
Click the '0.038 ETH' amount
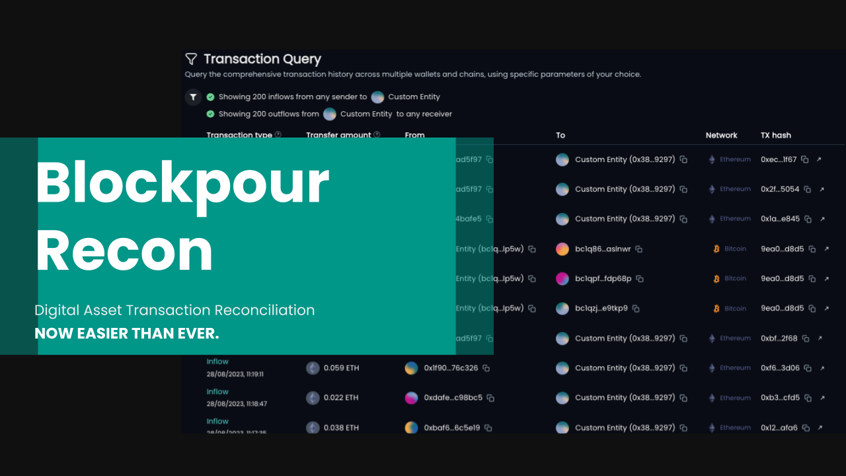point(341,428)
